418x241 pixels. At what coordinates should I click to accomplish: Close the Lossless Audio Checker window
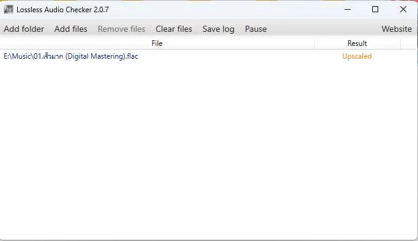click(403, 9)
